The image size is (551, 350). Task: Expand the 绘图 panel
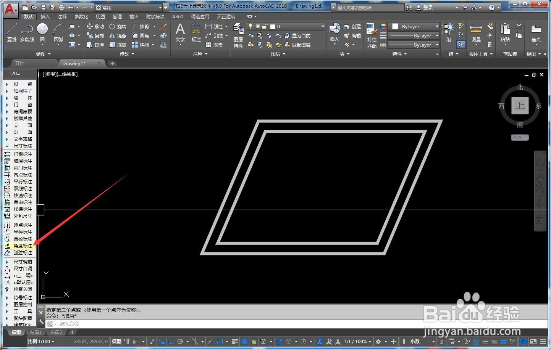43,54
